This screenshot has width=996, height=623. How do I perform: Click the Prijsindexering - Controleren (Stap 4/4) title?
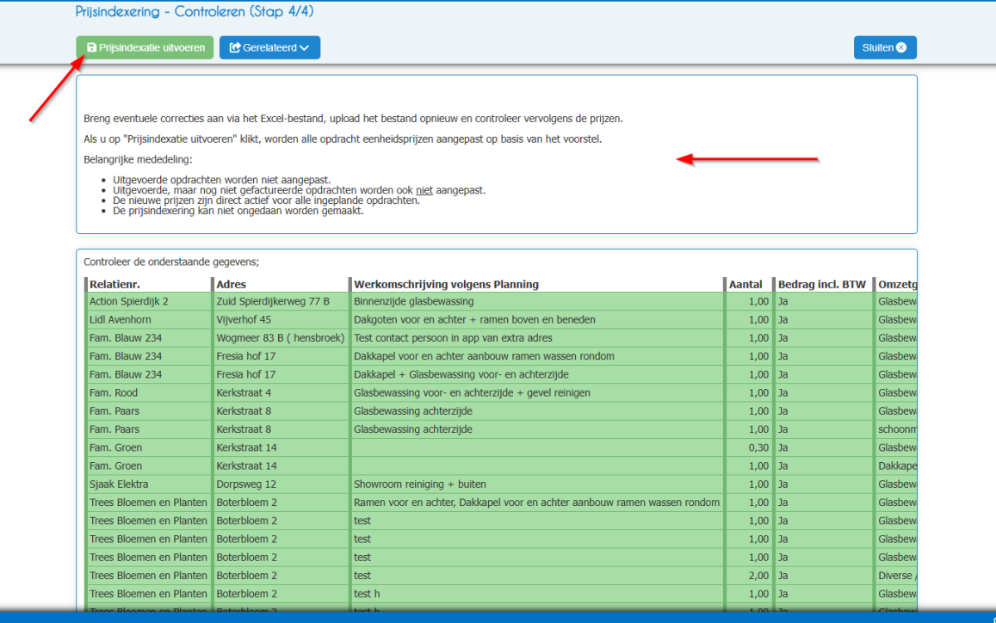(x=195, y=11)
